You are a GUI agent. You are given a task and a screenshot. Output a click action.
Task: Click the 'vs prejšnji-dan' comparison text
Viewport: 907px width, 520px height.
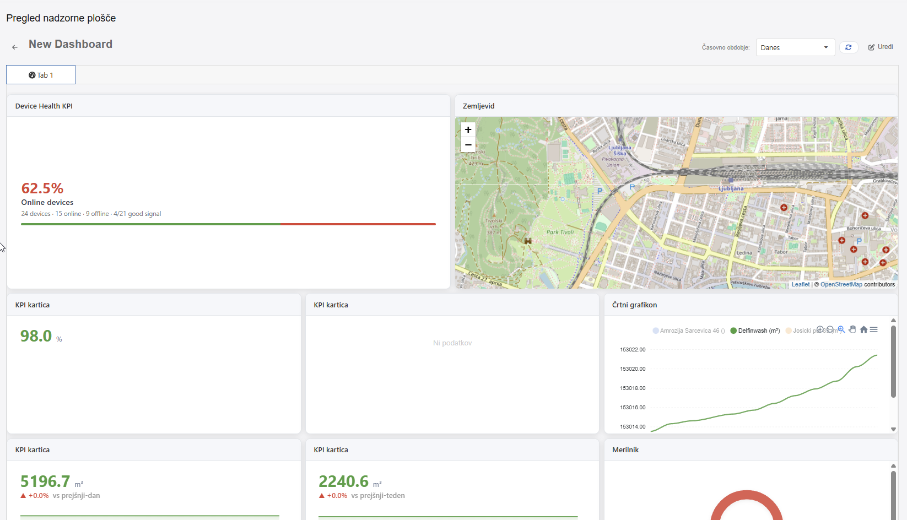point(77,496)
